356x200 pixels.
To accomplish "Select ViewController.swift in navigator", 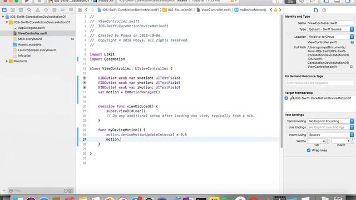I will tap(33, 33).
